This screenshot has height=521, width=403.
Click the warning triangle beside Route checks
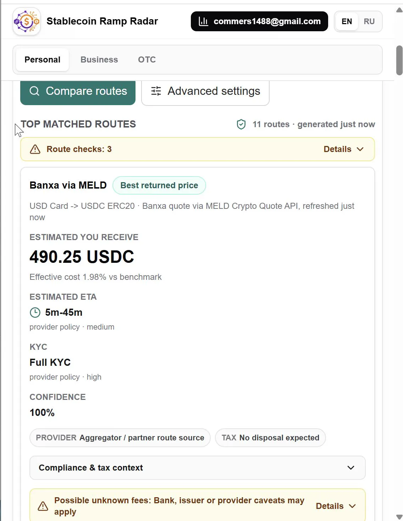[x=35, y=149]
